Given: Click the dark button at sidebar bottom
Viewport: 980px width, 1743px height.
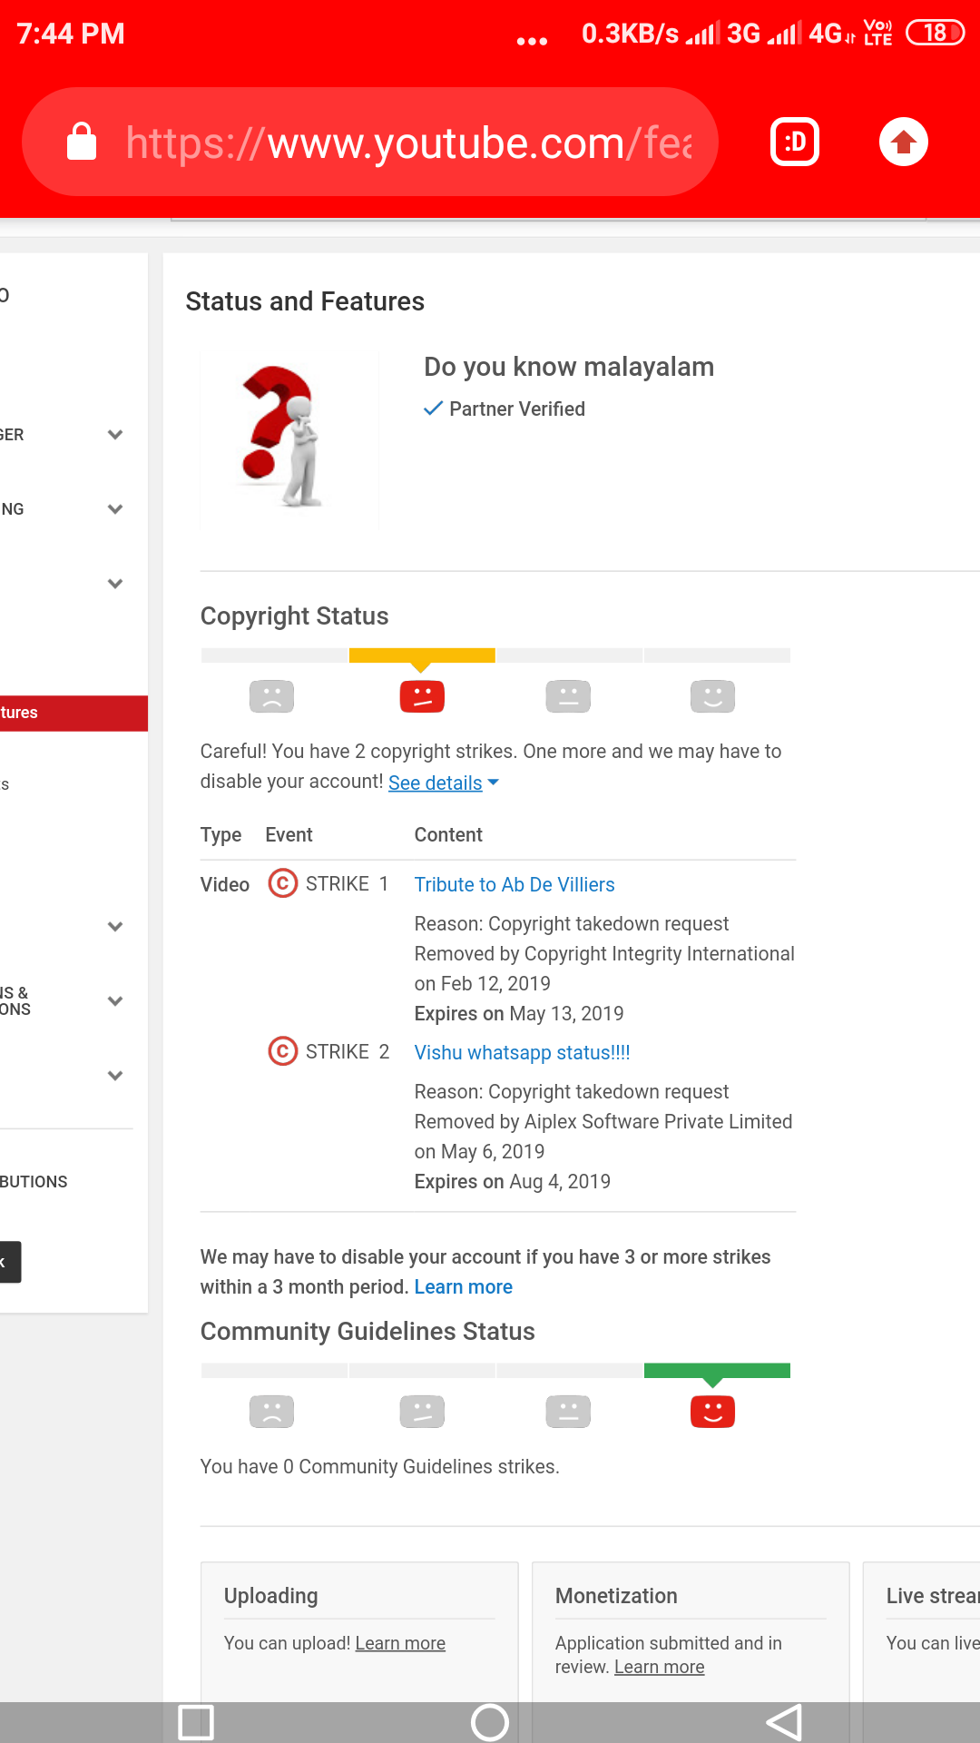Looking at the screenshot, I should coord(10,1262).
